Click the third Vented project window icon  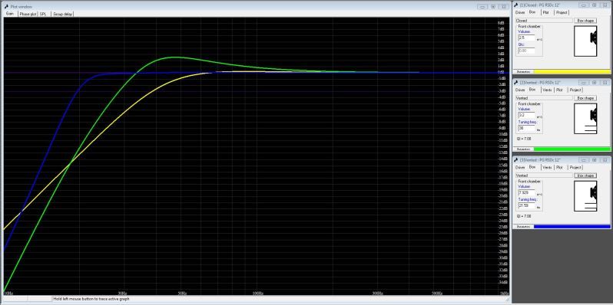[516, 160]
